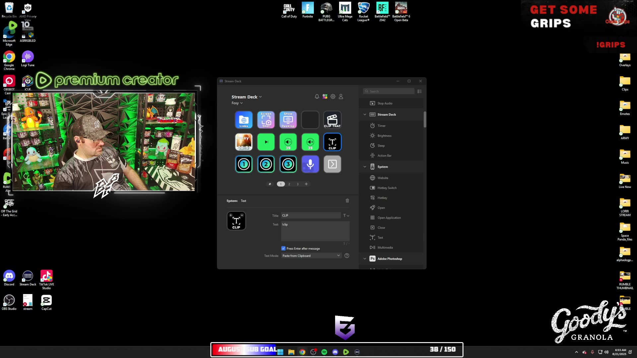Click the Marketplace colorful icon

(325, 96)
